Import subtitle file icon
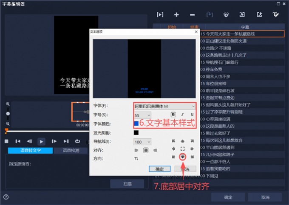 [242, 14]
